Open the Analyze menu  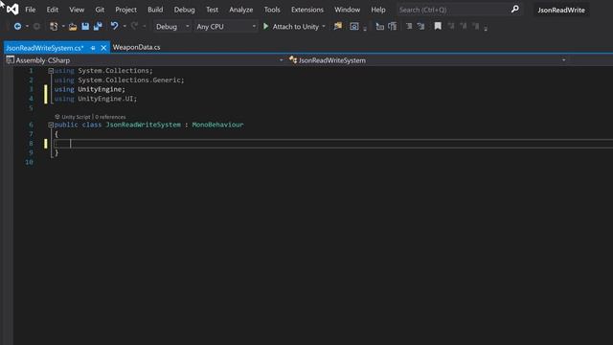point(240,10)
